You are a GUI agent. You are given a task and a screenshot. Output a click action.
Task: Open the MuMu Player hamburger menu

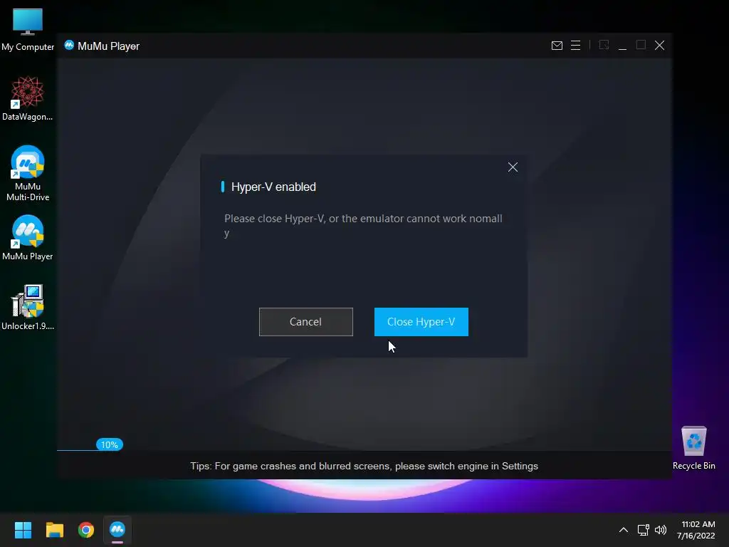click(575, 45)
